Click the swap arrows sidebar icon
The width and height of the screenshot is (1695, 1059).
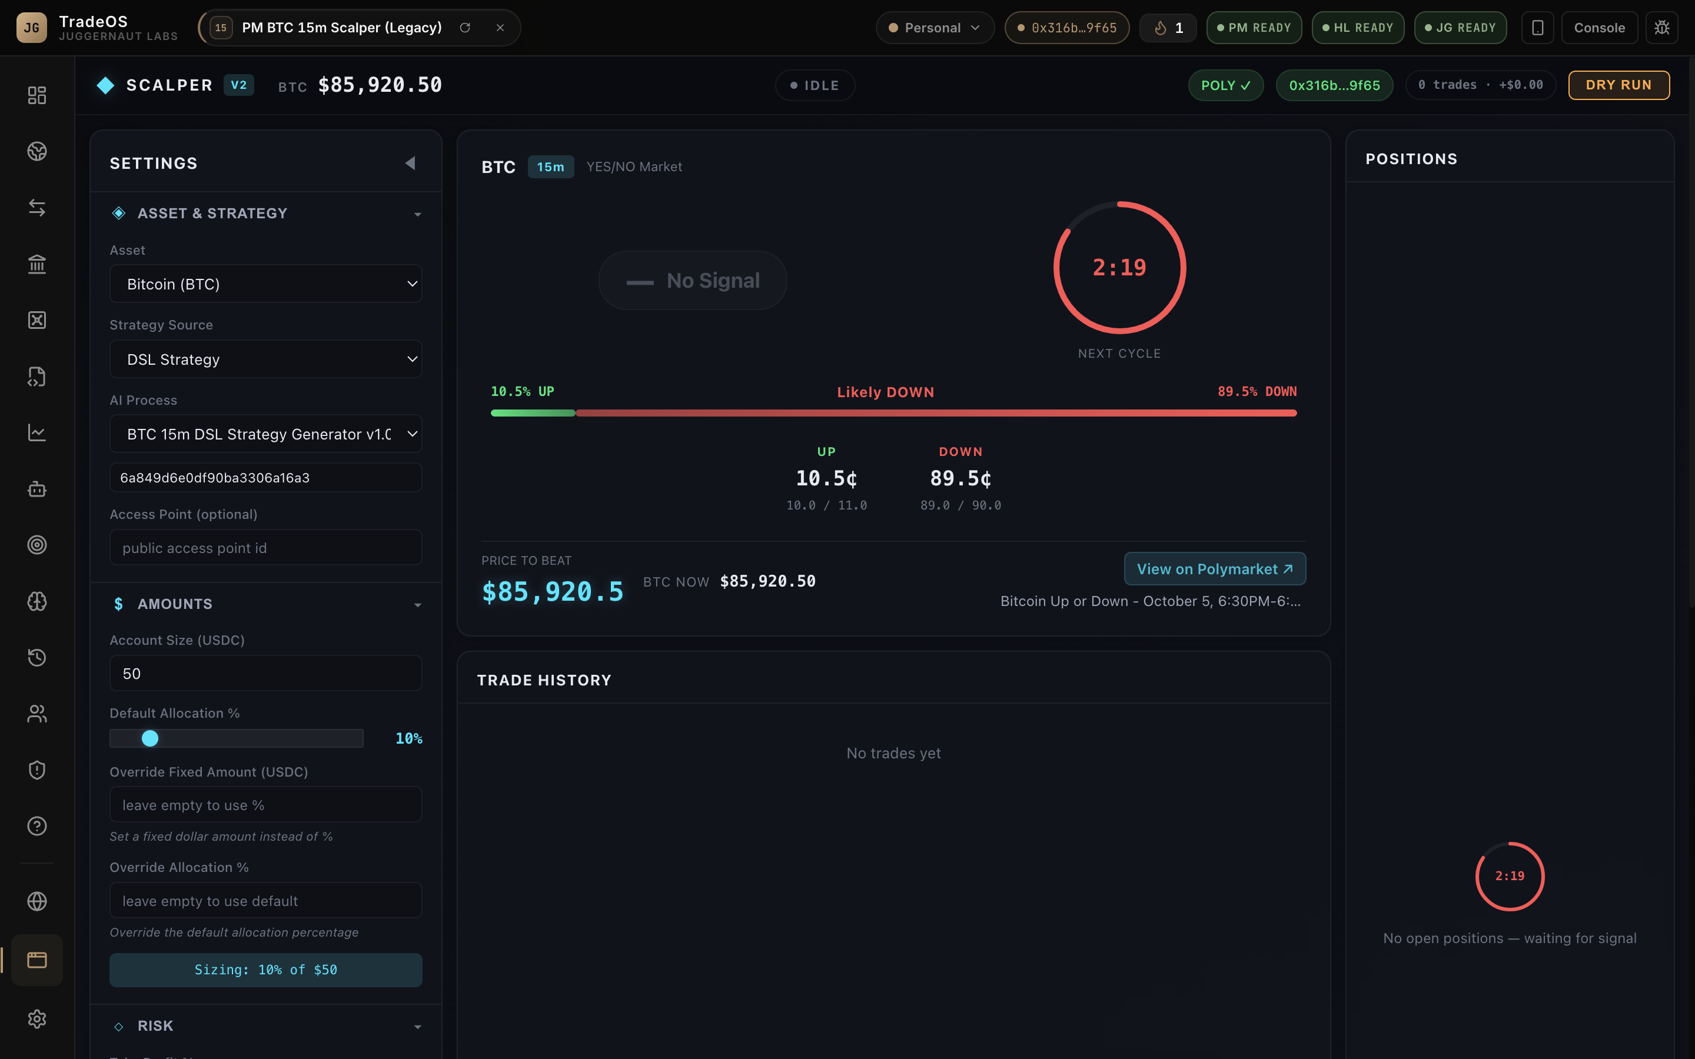(36, 208)
